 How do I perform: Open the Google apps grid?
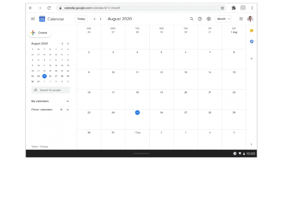[x=241, y=19]
